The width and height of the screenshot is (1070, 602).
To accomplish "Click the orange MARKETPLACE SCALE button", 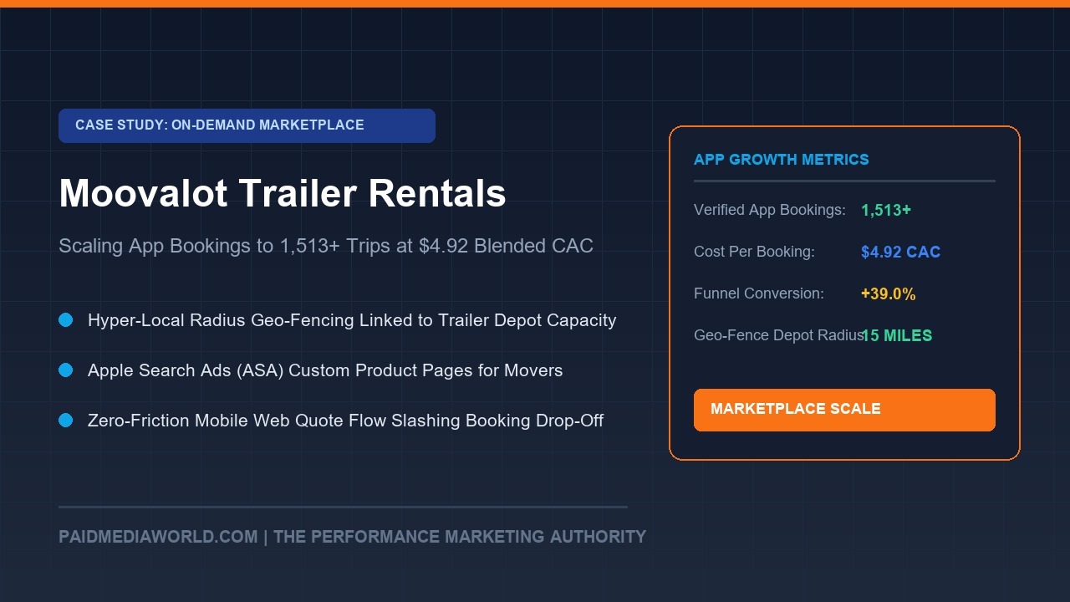I will (x=844, y=410).
